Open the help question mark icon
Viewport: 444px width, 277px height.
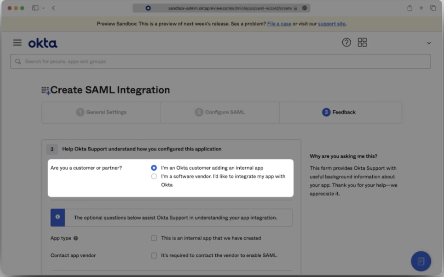[346, 43]
